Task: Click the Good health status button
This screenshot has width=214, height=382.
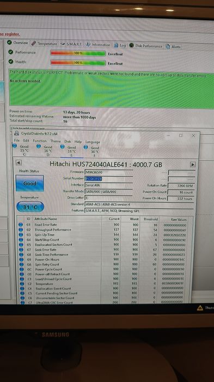Action: [x=29, y=183]
